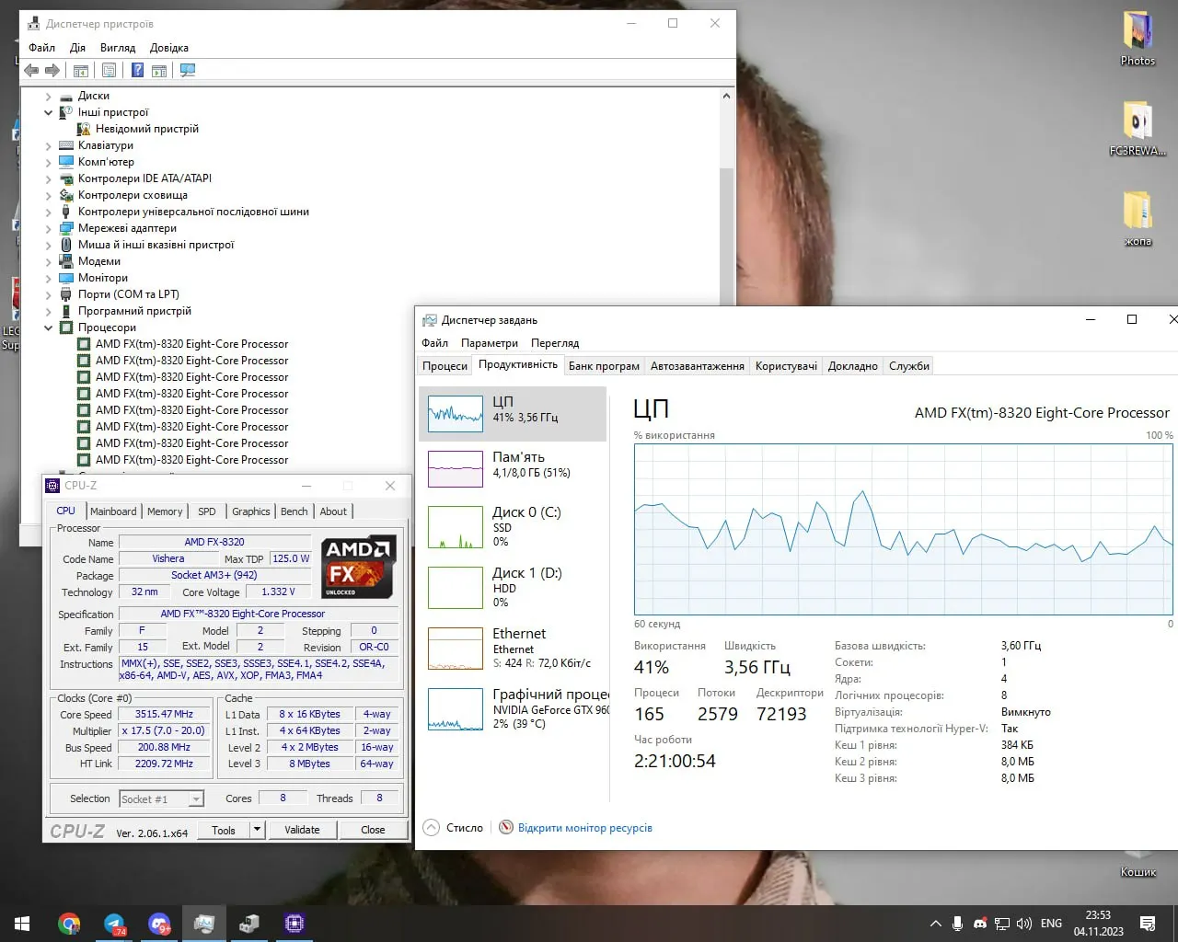The width and height of the screenshot is (1178, 942).
Task: Open the Mainboard tab in CPU-Z
Action: [113, 511]
